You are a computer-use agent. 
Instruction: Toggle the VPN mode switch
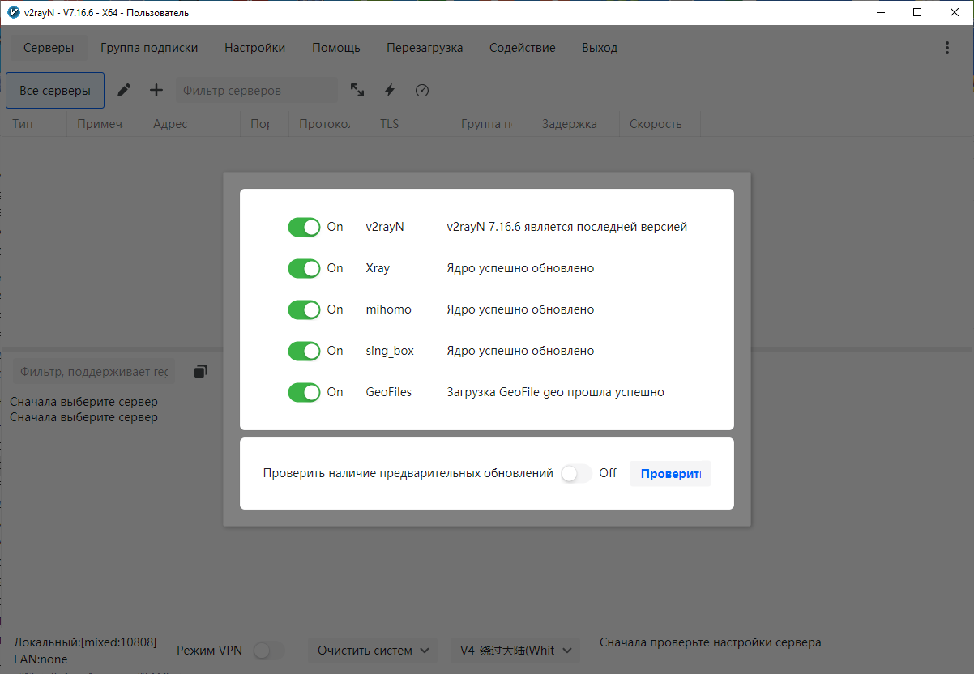click(269, 651)
